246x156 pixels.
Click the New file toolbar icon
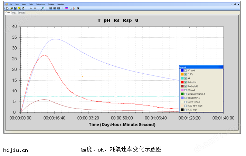click(x=7, y=8)
